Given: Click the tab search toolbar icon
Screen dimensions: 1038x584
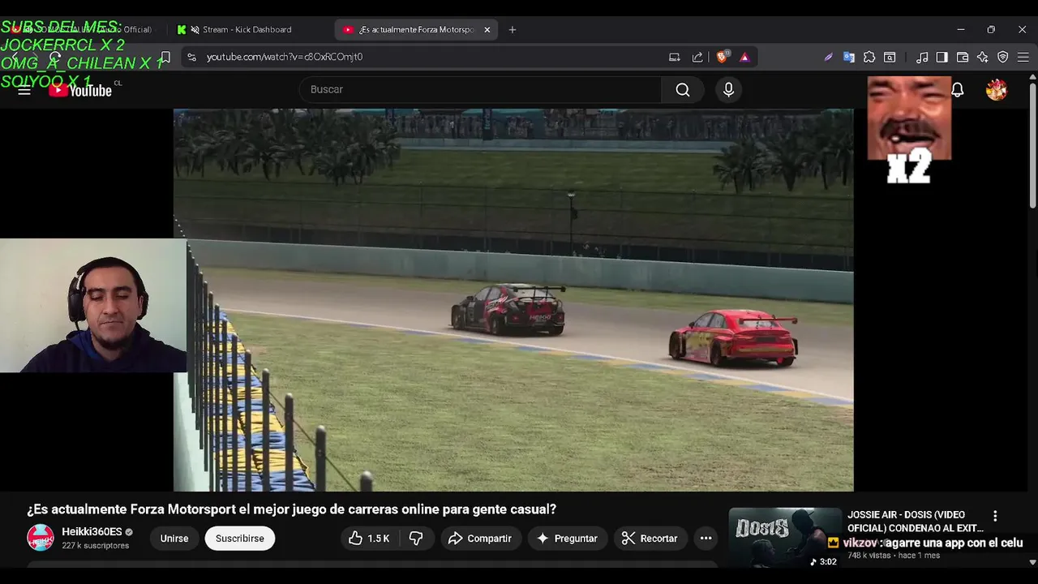Looking at the screenshot, I should pos(890,57).
